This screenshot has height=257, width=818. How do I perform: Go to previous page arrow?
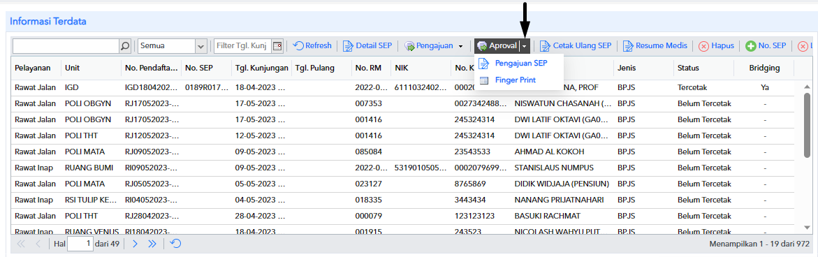tap(38, 244)
